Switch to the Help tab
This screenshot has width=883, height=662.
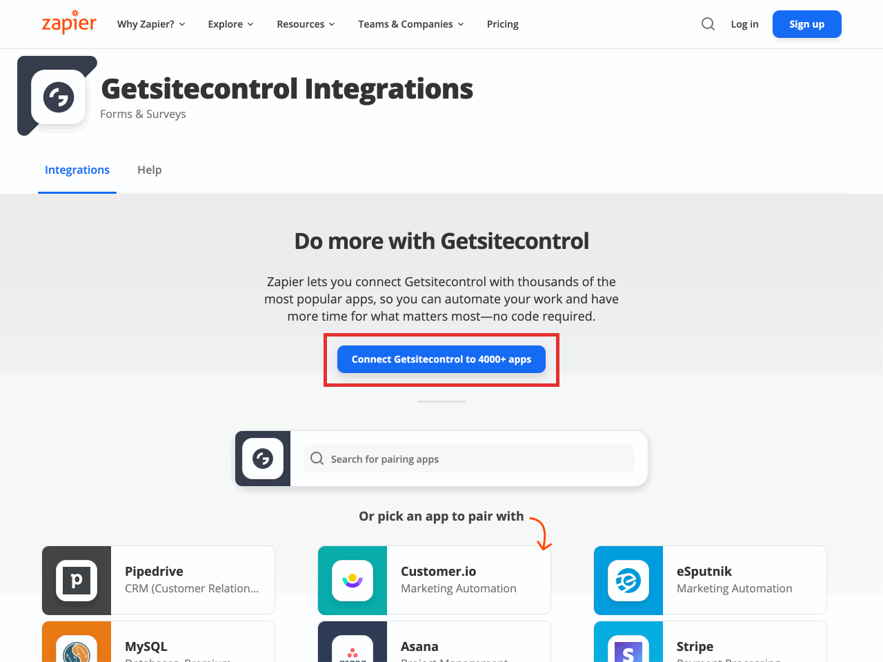(150, 170)
